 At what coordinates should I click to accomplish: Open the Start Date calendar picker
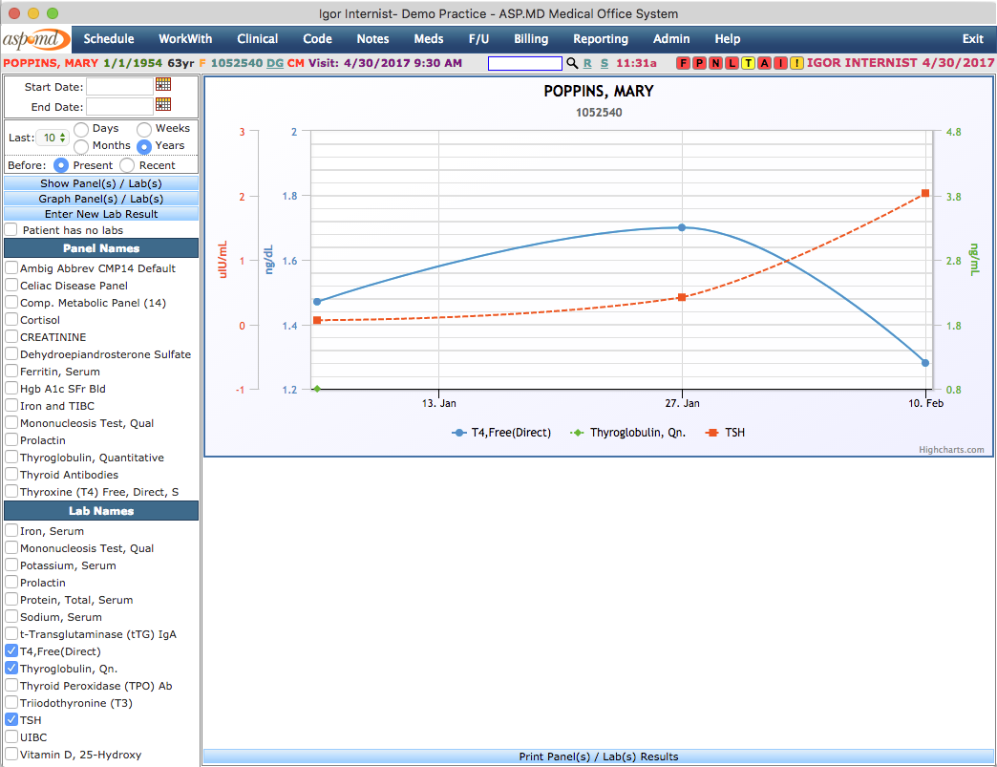click(163, 85)
